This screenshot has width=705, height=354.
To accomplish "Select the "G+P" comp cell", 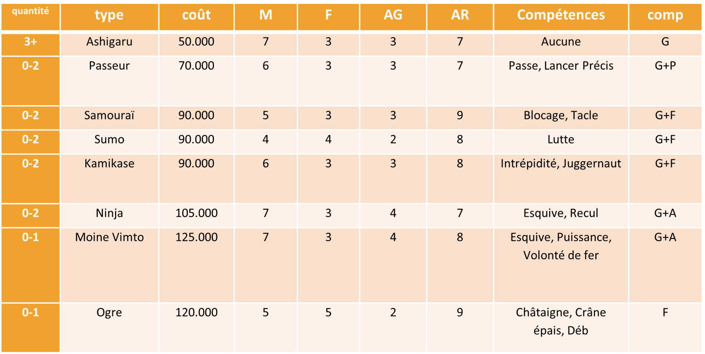I will tap(665, 66).
